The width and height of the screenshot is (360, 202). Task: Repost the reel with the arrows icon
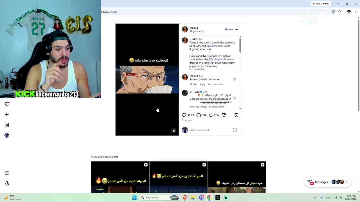pos(211,115)
